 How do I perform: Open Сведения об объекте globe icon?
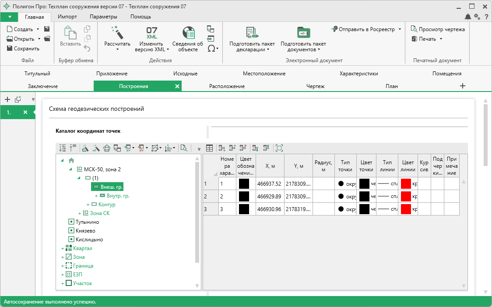[x=188, y=33]
